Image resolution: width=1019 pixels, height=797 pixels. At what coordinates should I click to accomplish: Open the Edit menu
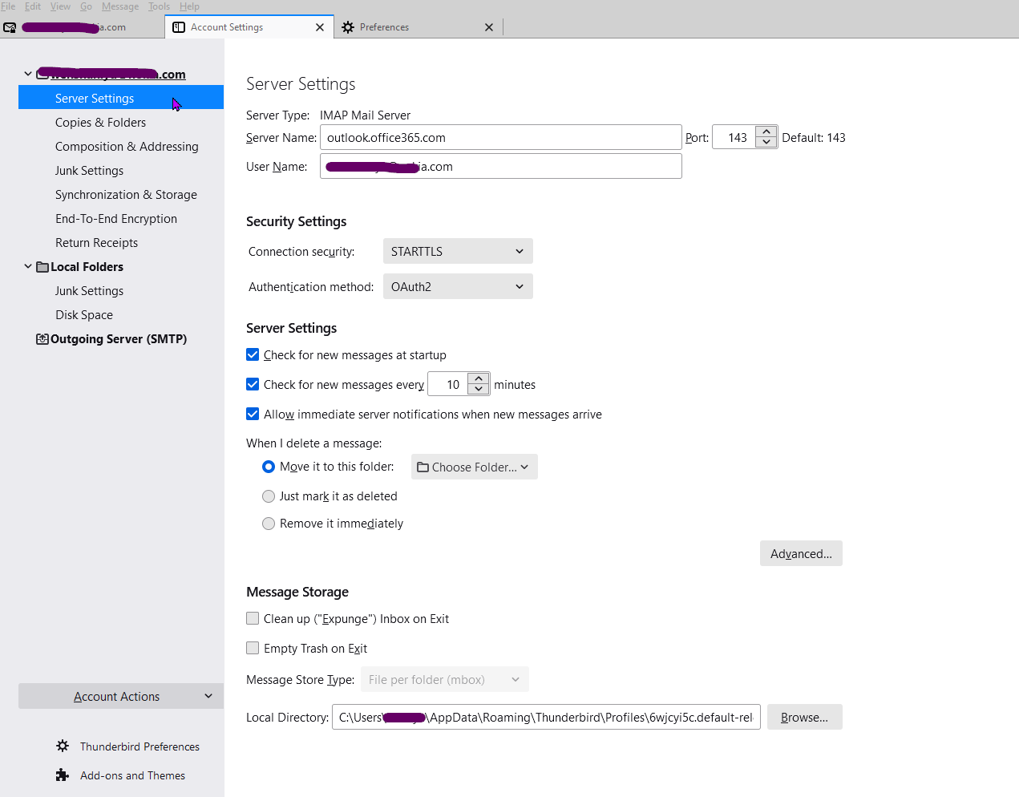click(33, 6)
